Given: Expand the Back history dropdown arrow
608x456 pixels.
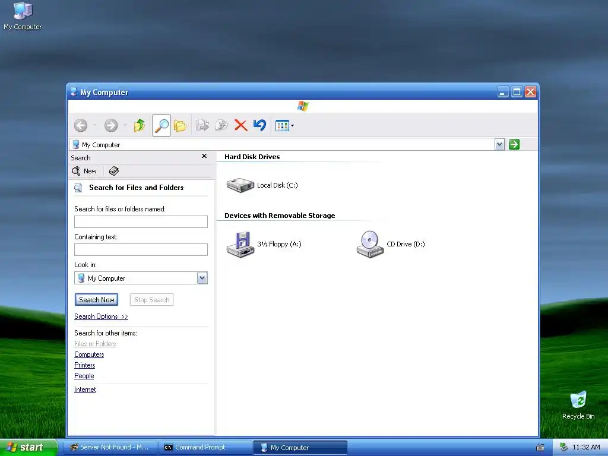Looking at the screenshot, I should point(94,125).
